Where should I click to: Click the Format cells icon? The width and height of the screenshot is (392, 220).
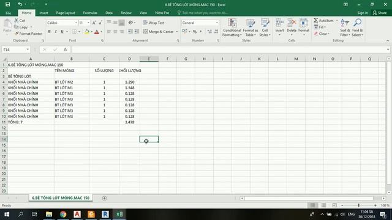(304, 23)
